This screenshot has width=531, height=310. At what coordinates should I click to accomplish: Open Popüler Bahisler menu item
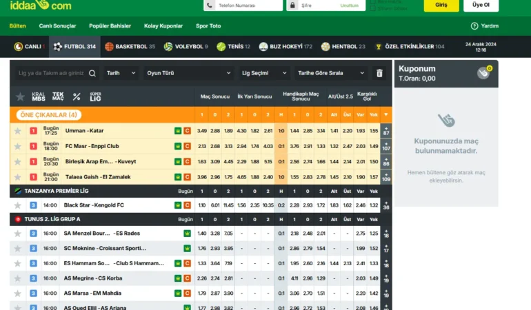tap(110, 25)
